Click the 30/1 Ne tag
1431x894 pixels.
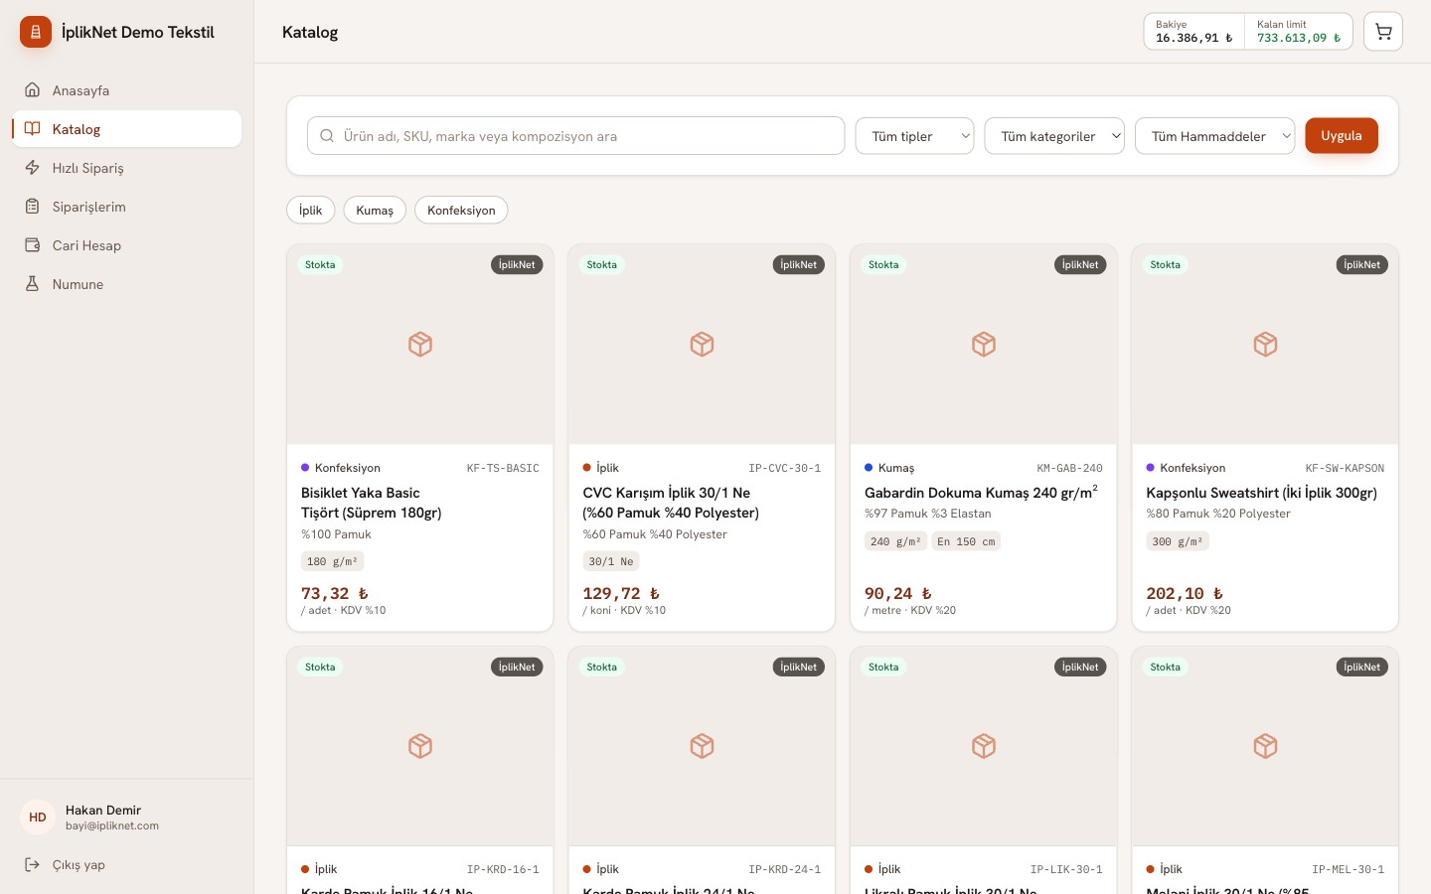(611, 561)
